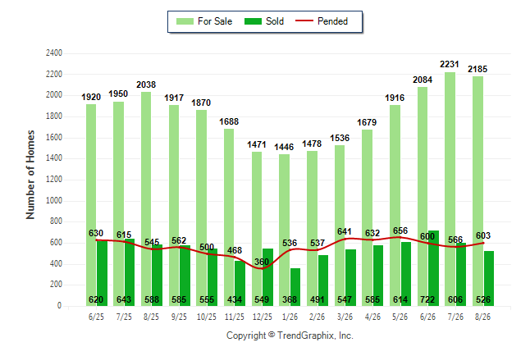Select the For Sale legend label
This screenshot has height=356, width=530.
click(x=215, y=21)
